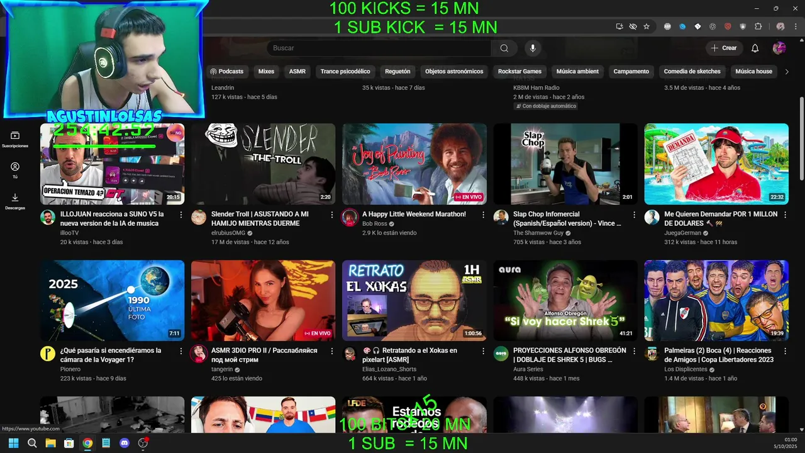Select the ASMR filter chip
Image resolution: width=805 pixels, height=453 pixels.
[297, 72]
